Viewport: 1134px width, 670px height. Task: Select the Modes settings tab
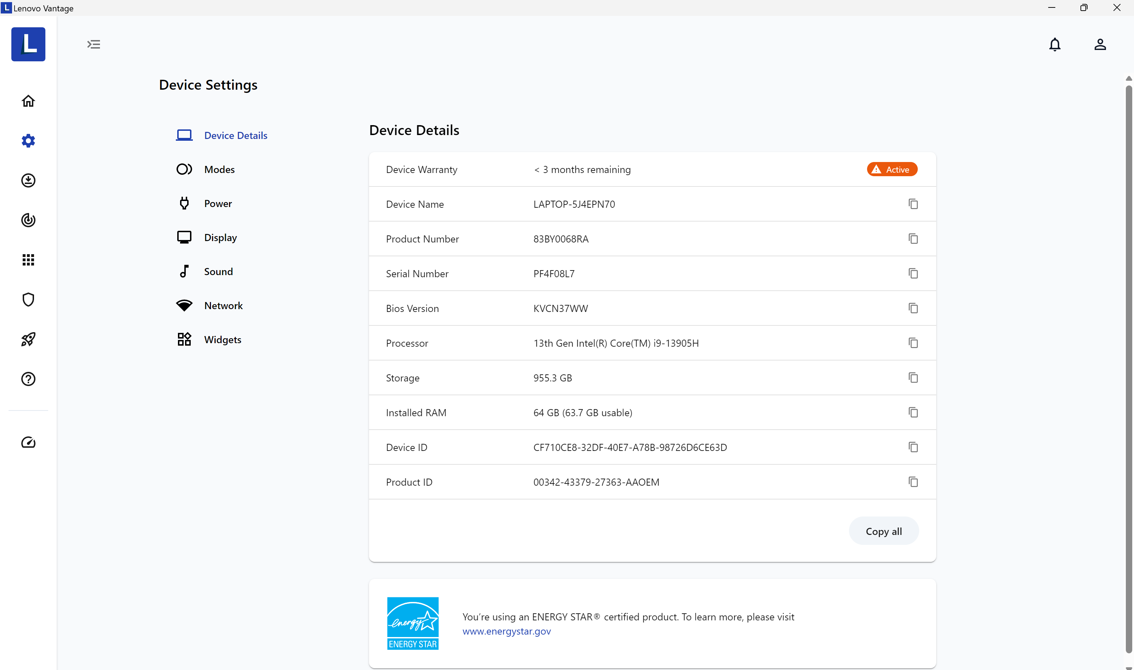pos(219,169)
